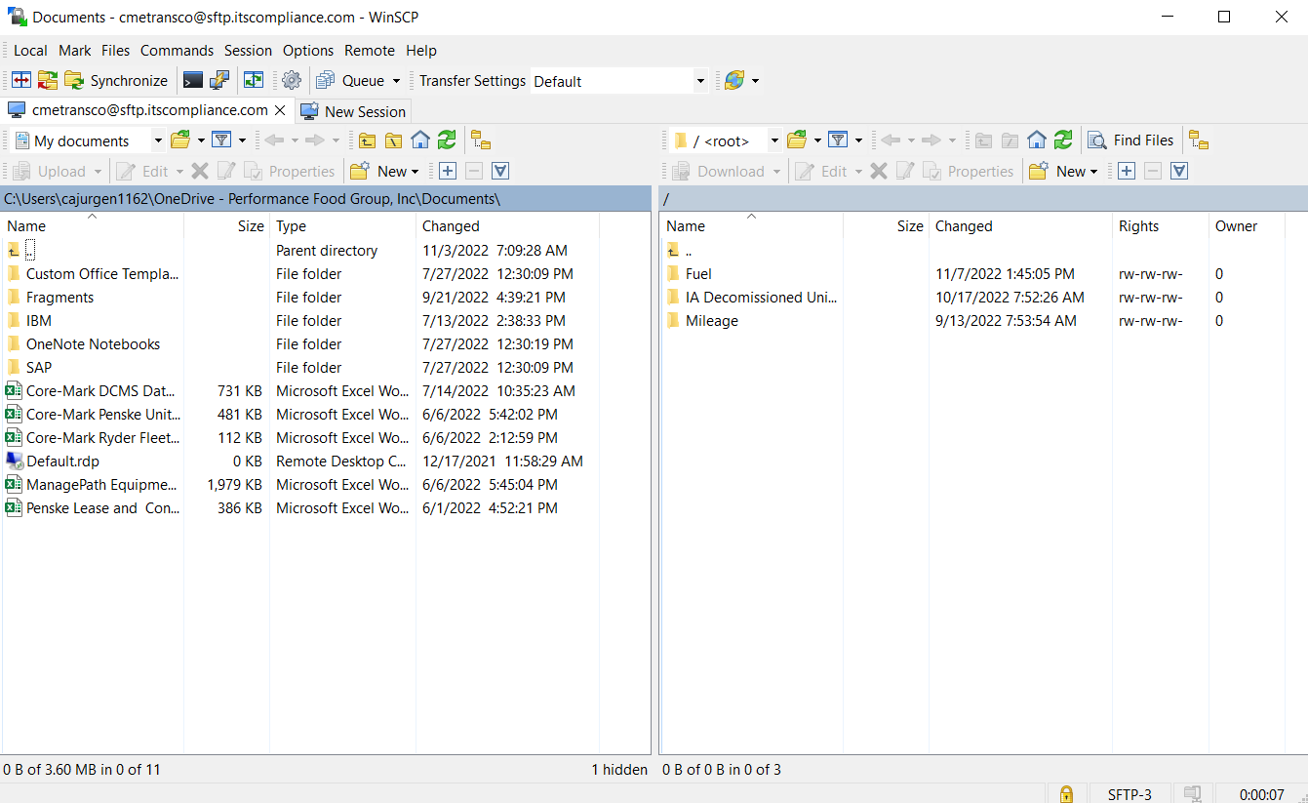Image resolution: width=1308 pixels, height=803 pixels.
Task: Go to local root directory icon
Action: pos(393,141)
